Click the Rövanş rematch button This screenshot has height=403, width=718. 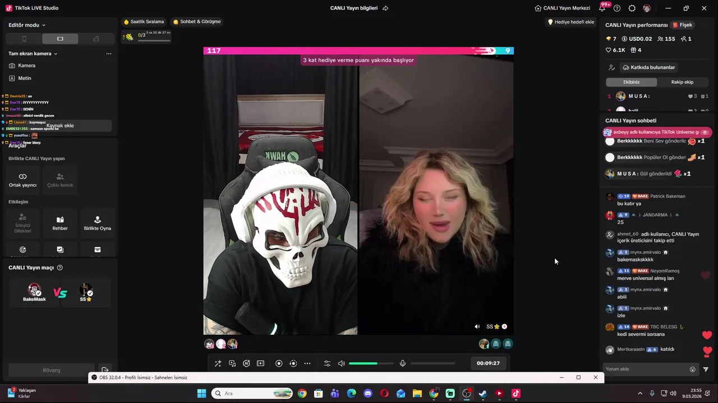[x=51, y=370]
